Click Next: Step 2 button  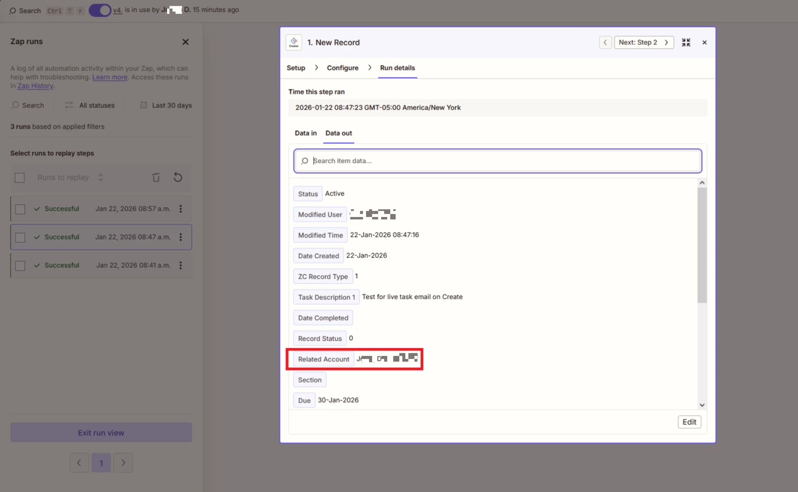coord(643,42)
